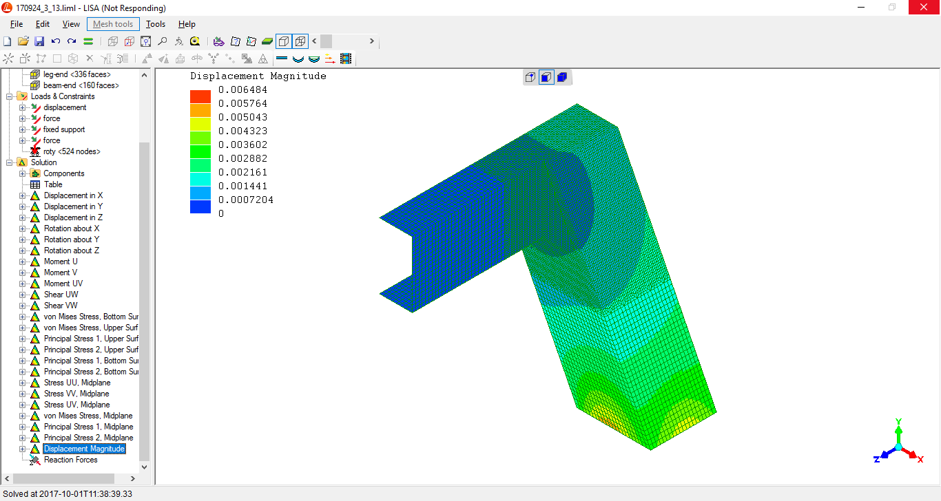Toggle select elements mode
This screenshot has width=941, height=501.
[562, 77]
